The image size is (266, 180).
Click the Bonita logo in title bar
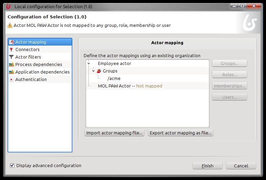coord(9,6)
